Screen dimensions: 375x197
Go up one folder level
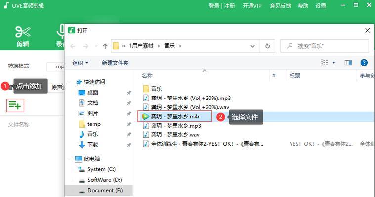[x=105, y=46]
